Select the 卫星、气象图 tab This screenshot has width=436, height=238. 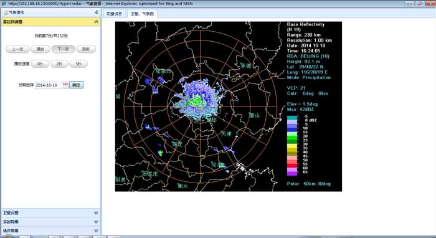pos(142,14)
